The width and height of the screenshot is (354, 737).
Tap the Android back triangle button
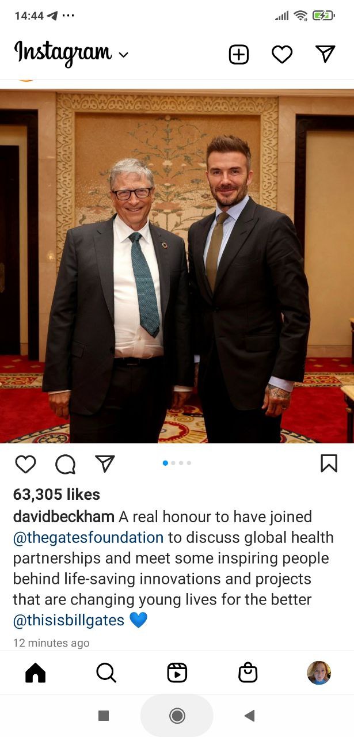click(249, 716)
